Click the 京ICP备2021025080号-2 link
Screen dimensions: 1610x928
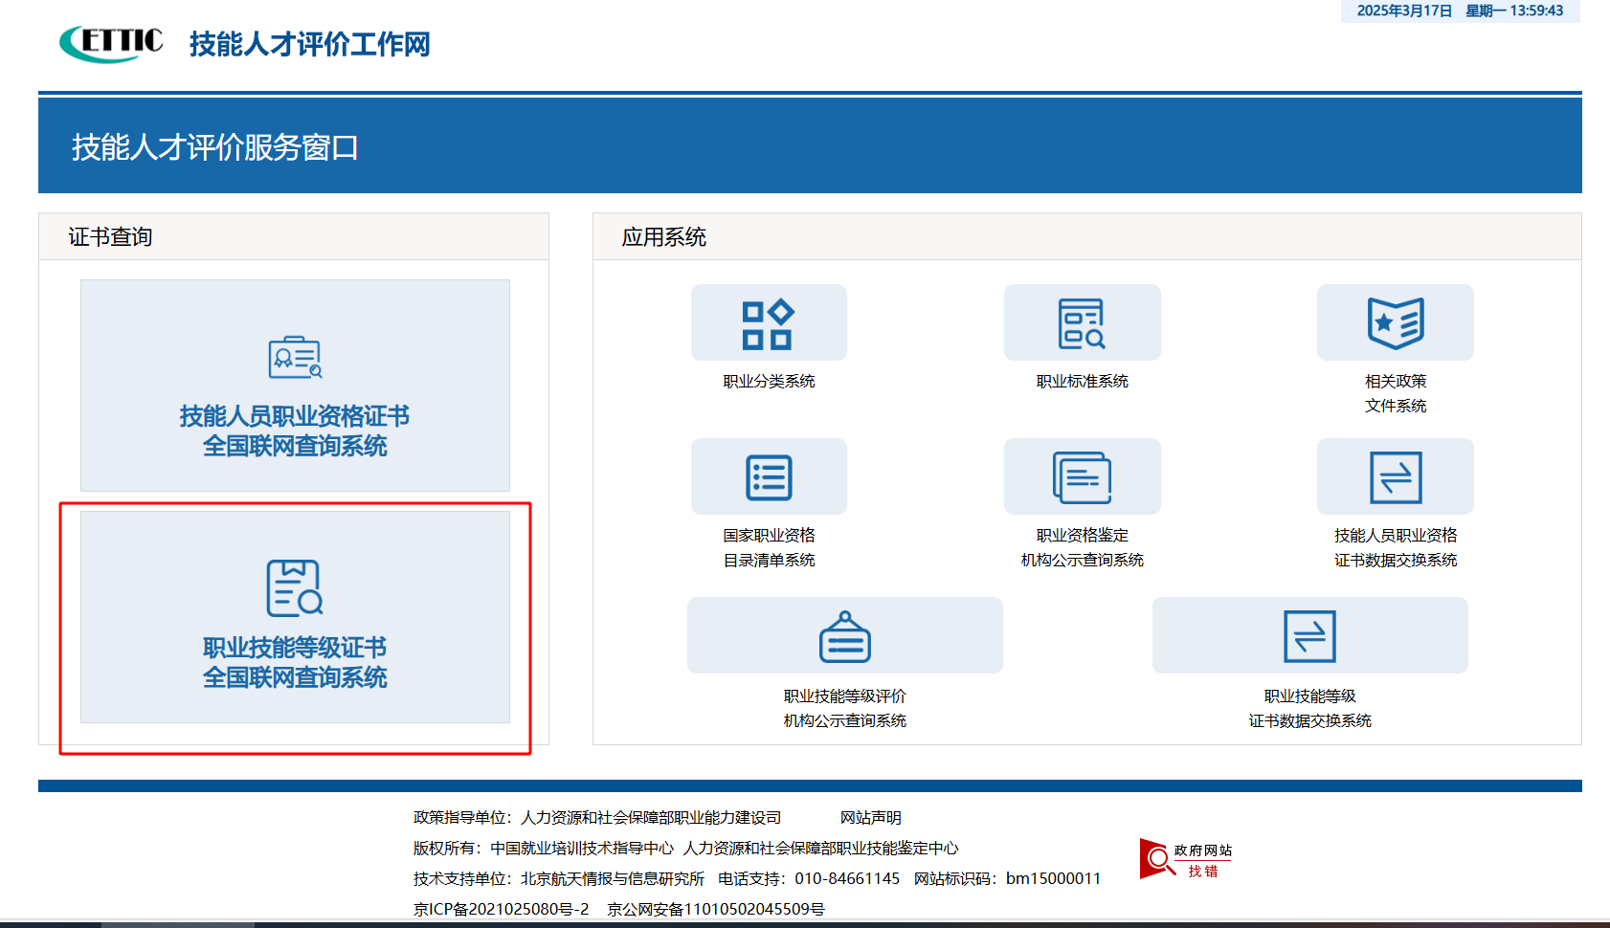tap(501, 909)
